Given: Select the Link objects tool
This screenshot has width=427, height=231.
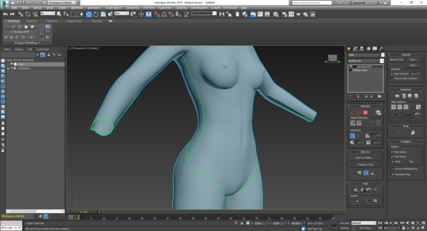Looking at the screenshot, I should coord(20,14).
